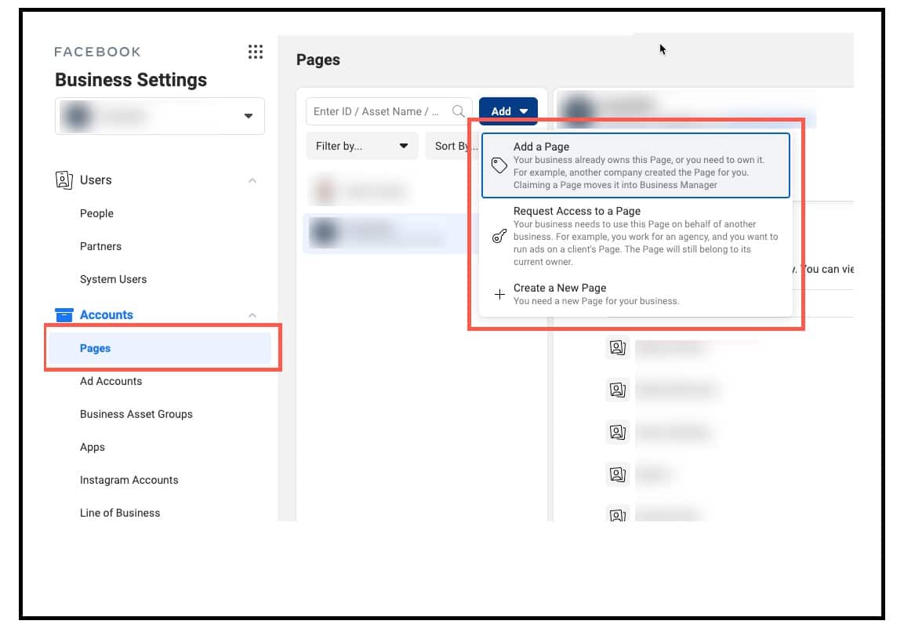The width and height of the screenshot is (904, 628).
Task: Open the apps grid menu icon
Action: pyautogui.click(x=255, y=52)
